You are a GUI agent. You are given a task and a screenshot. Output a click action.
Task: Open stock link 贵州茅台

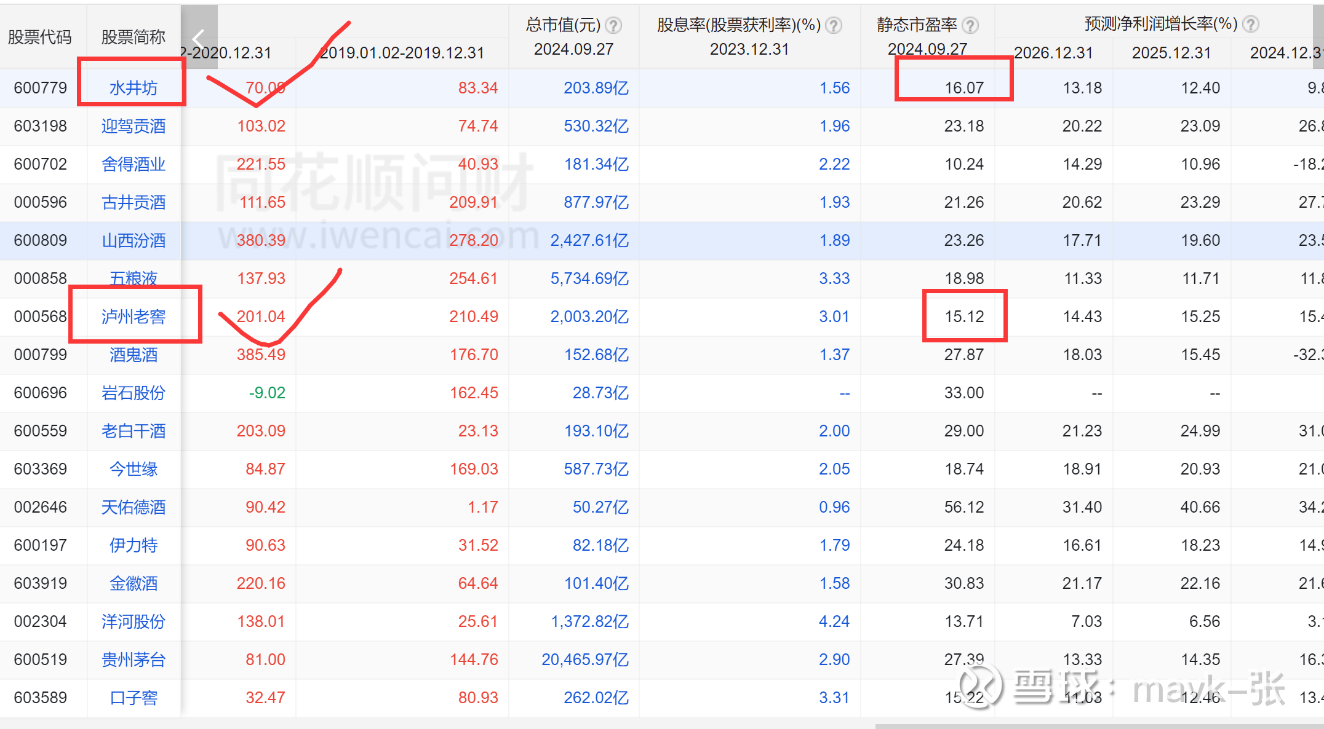tap(134, 660)
